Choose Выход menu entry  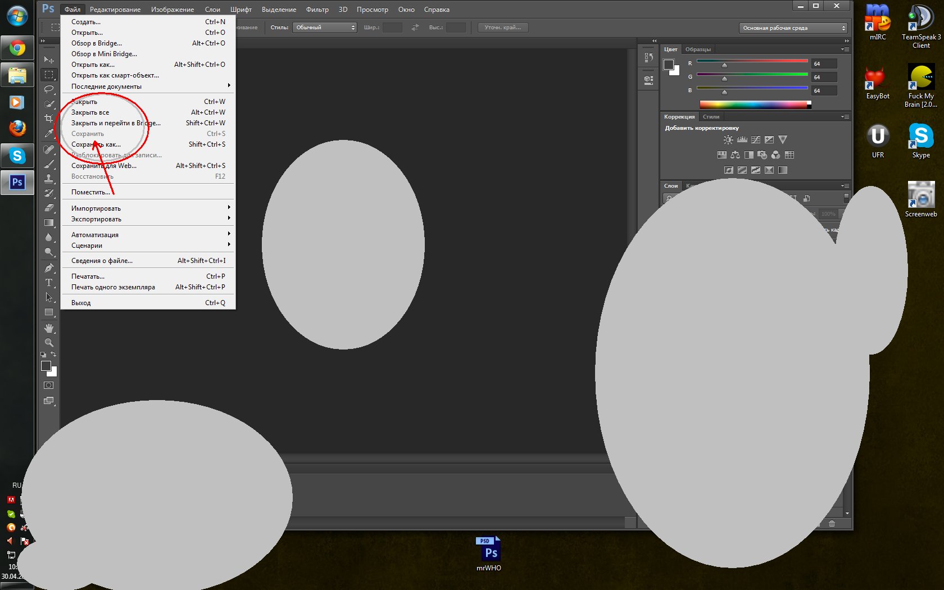[148, 303]
